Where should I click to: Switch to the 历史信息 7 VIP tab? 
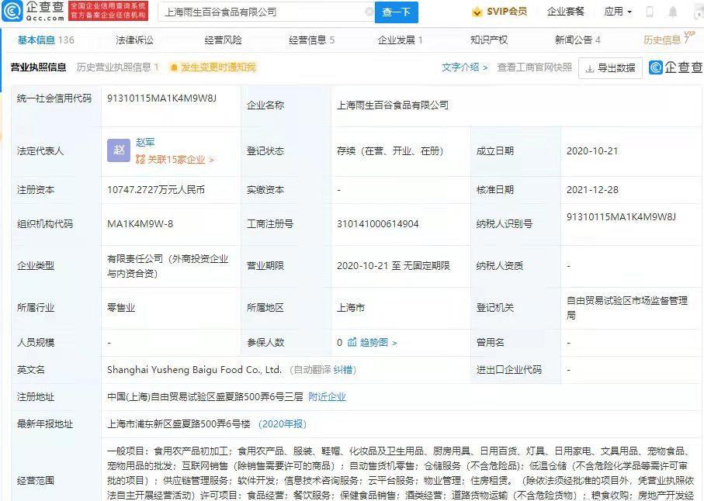pos(668,39)
